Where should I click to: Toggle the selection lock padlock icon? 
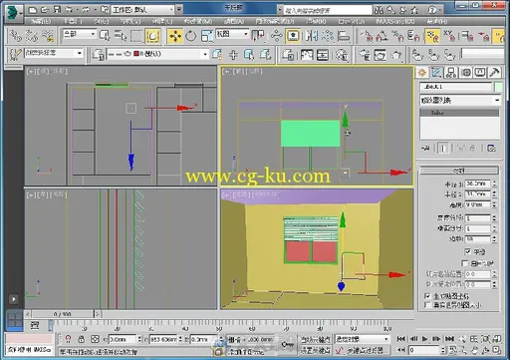point(82,339)
